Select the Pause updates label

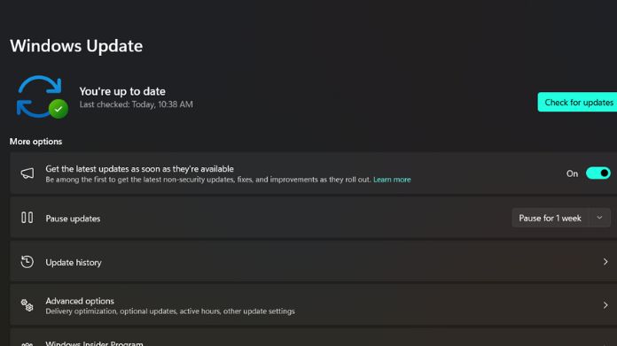point(73,219)
